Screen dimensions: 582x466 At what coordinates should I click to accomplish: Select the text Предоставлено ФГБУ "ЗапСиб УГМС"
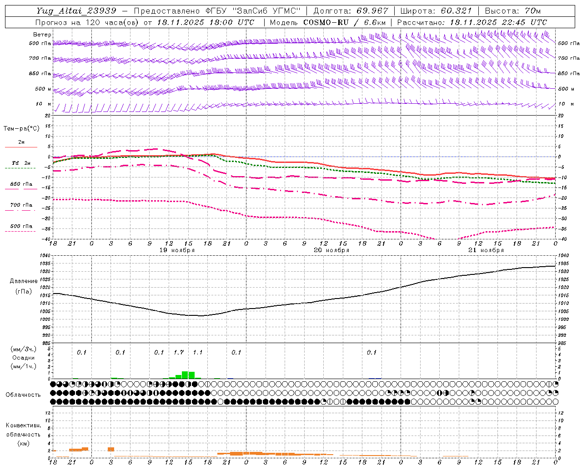click(217, 11)
